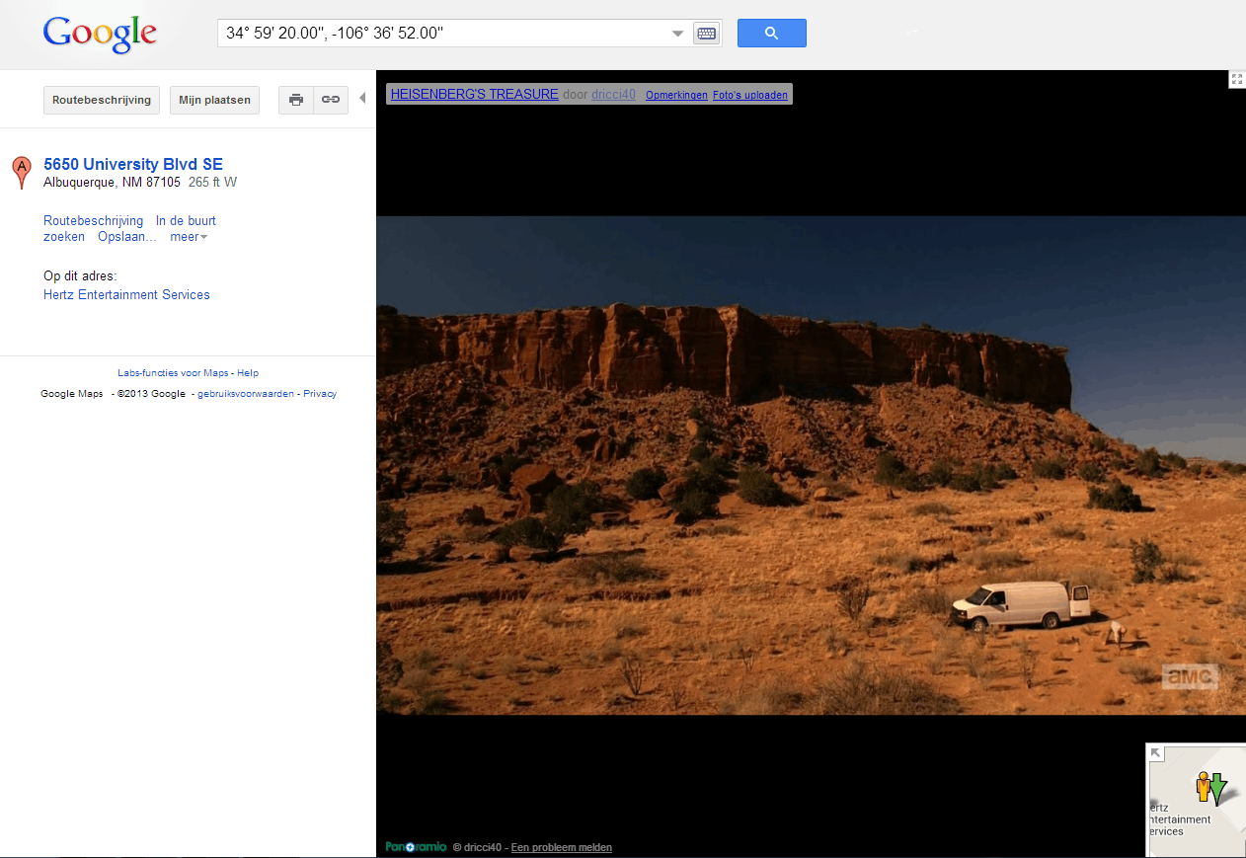Click the Routebeschrijving button
Viewport: 1246px width, 858px height.
(102, 100)
